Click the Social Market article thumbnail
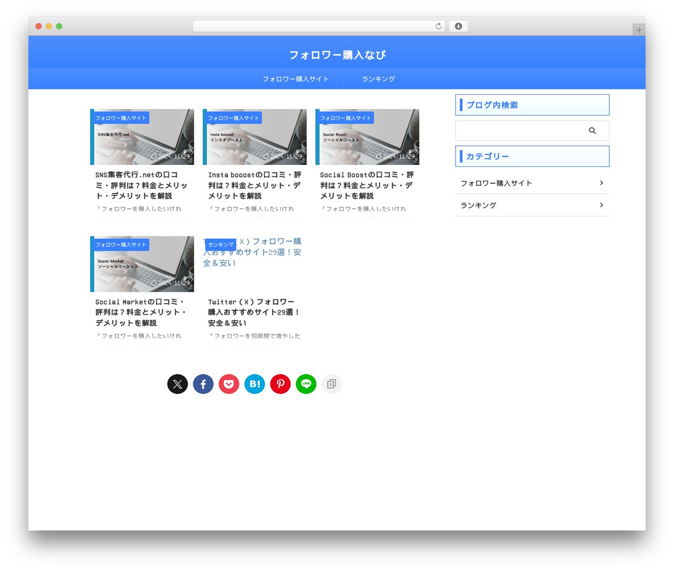This screenshot has height=571, width=674. click(x=142, y=264)
